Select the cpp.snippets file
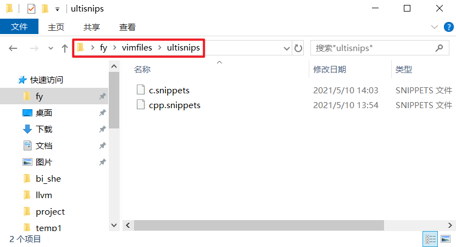 (x=175, y=105)
